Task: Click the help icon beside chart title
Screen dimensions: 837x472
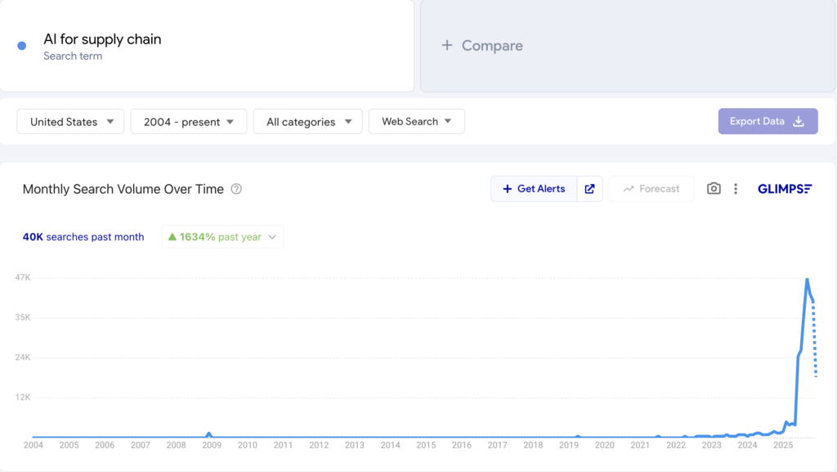Action: tap(236, 189)
